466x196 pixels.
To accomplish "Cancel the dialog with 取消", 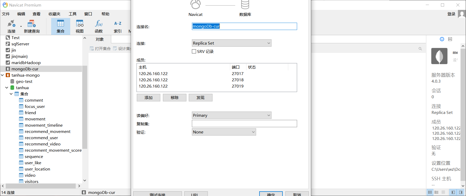I will click(x=297, y=194).
